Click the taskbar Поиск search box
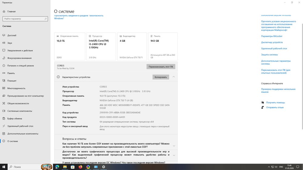The width and height of the screenshot is (303, 170). pyautogui.click(x=30, y=167)
